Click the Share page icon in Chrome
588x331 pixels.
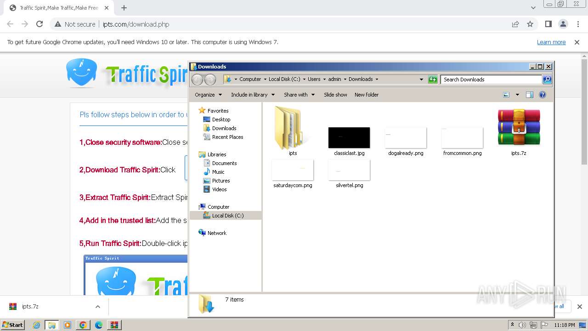515,24
